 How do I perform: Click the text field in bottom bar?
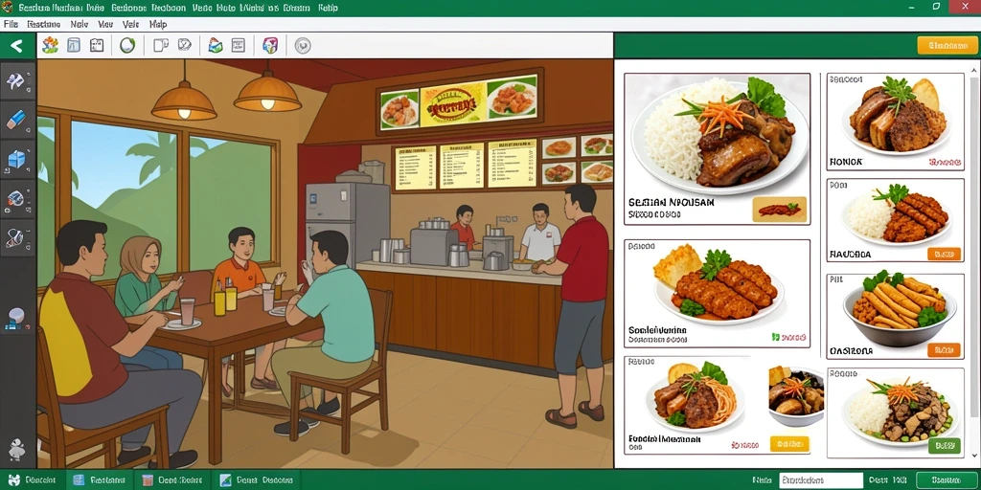pyautogui.click(x=821, y=480)
